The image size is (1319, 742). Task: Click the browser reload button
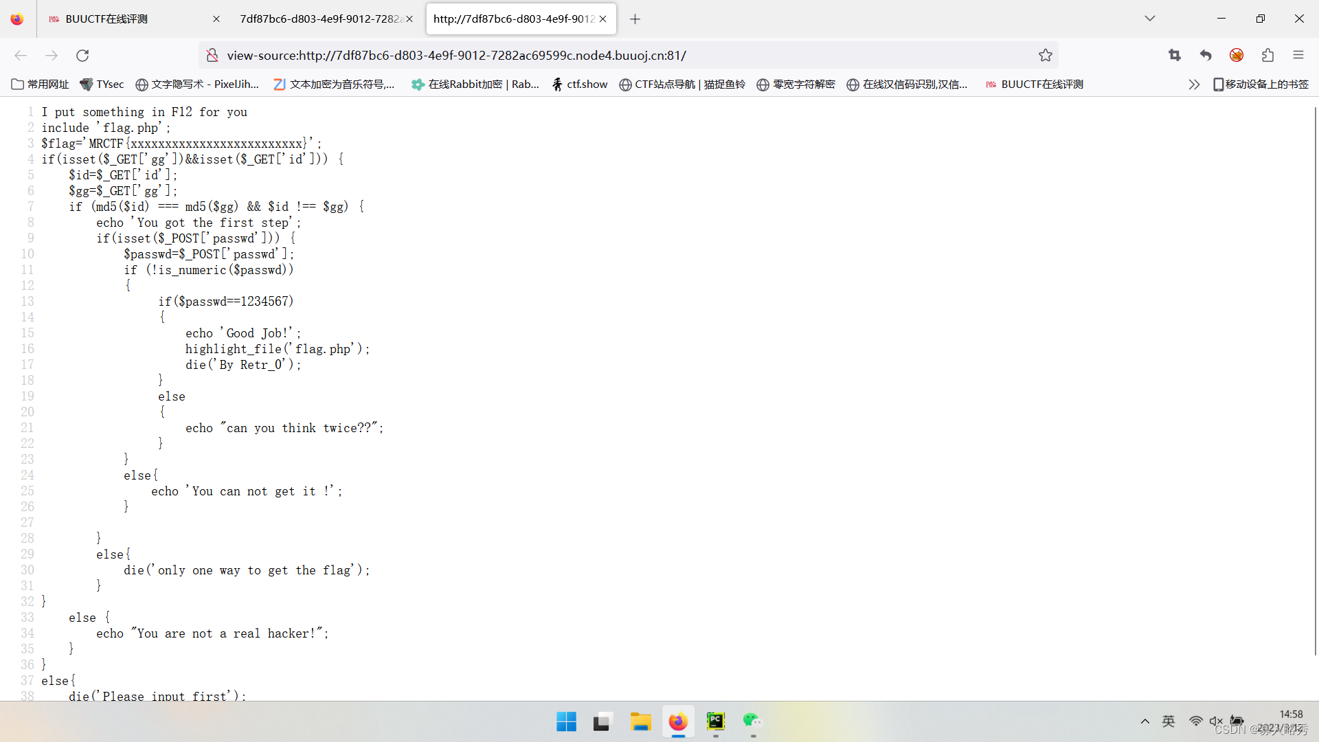82,56
